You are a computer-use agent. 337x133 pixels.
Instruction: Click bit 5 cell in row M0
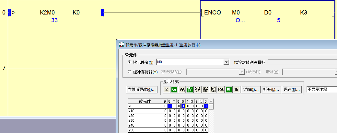pos(183,106)
